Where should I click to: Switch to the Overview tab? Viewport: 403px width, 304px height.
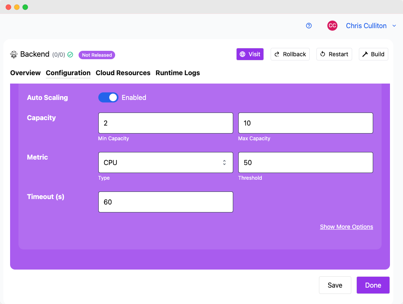coord(26,73)
